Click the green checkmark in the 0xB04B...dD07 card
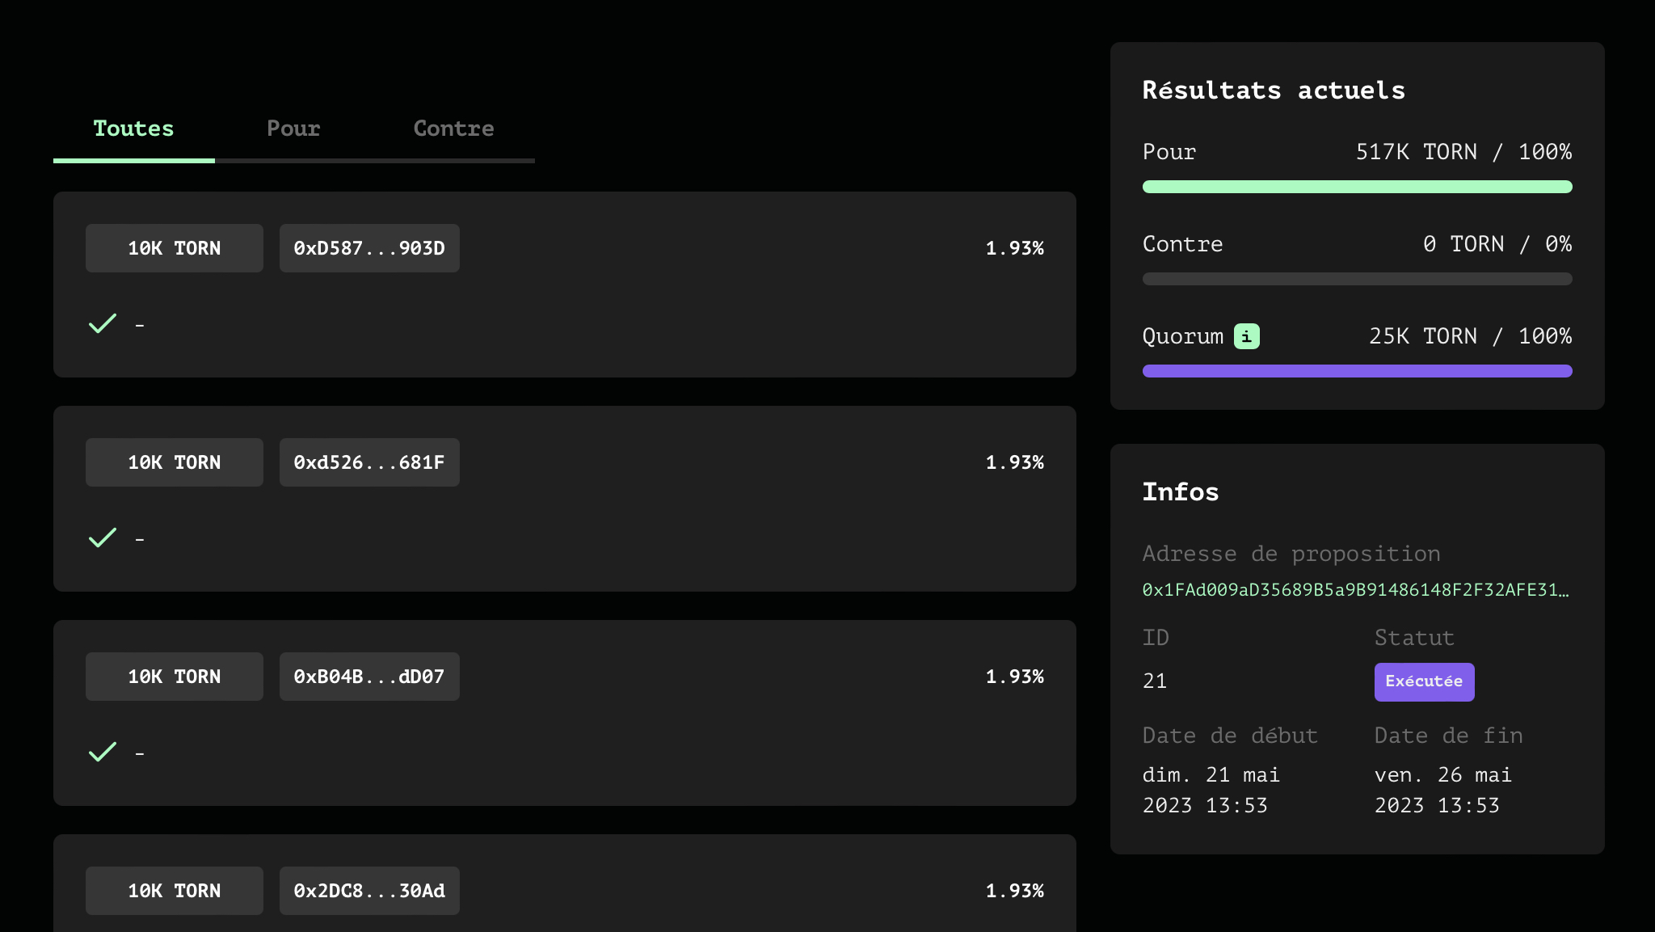Screen dimensions: 1655x932 coord(103,752)
